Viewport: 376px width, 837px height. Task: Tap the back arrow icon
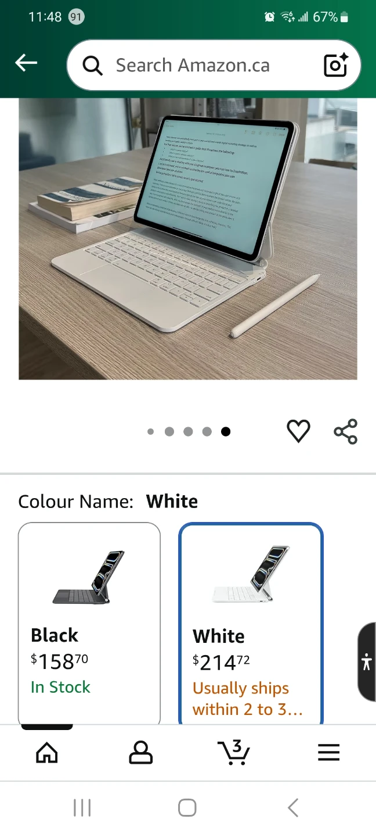tap(26, 63)
